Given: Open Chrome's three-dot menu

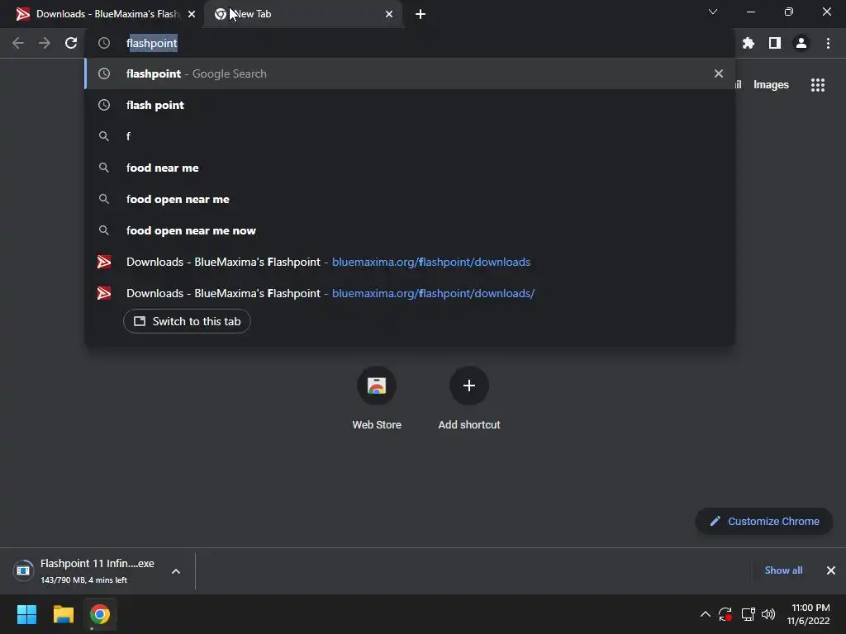Looking at the screenshot, I should [828, 43].
